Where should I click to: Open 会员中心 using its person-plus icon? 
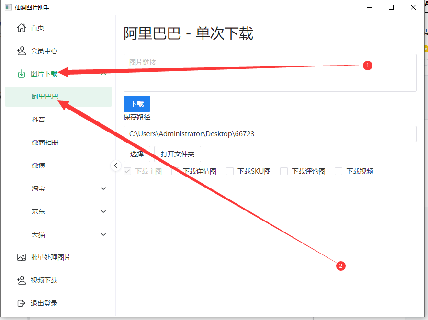point(22,51)
